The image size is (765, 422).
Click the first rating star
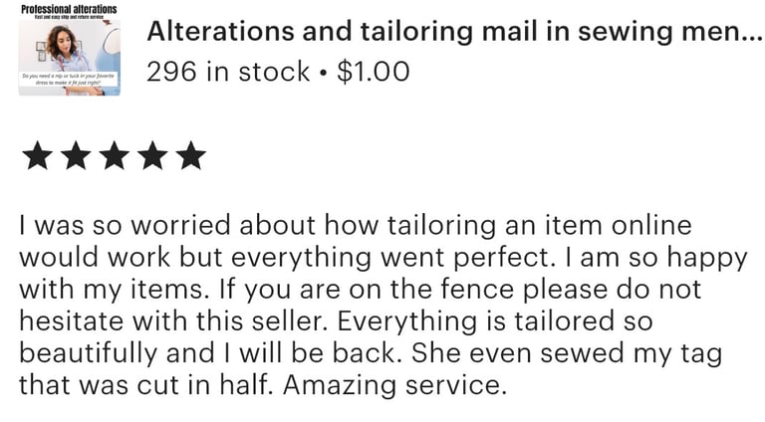tap(38, 155)
